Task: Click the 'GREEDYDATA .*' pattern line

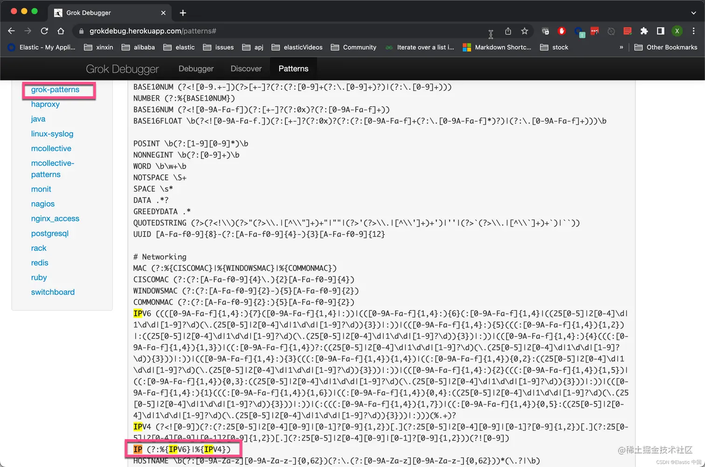Action: click(x=162, y=212)
